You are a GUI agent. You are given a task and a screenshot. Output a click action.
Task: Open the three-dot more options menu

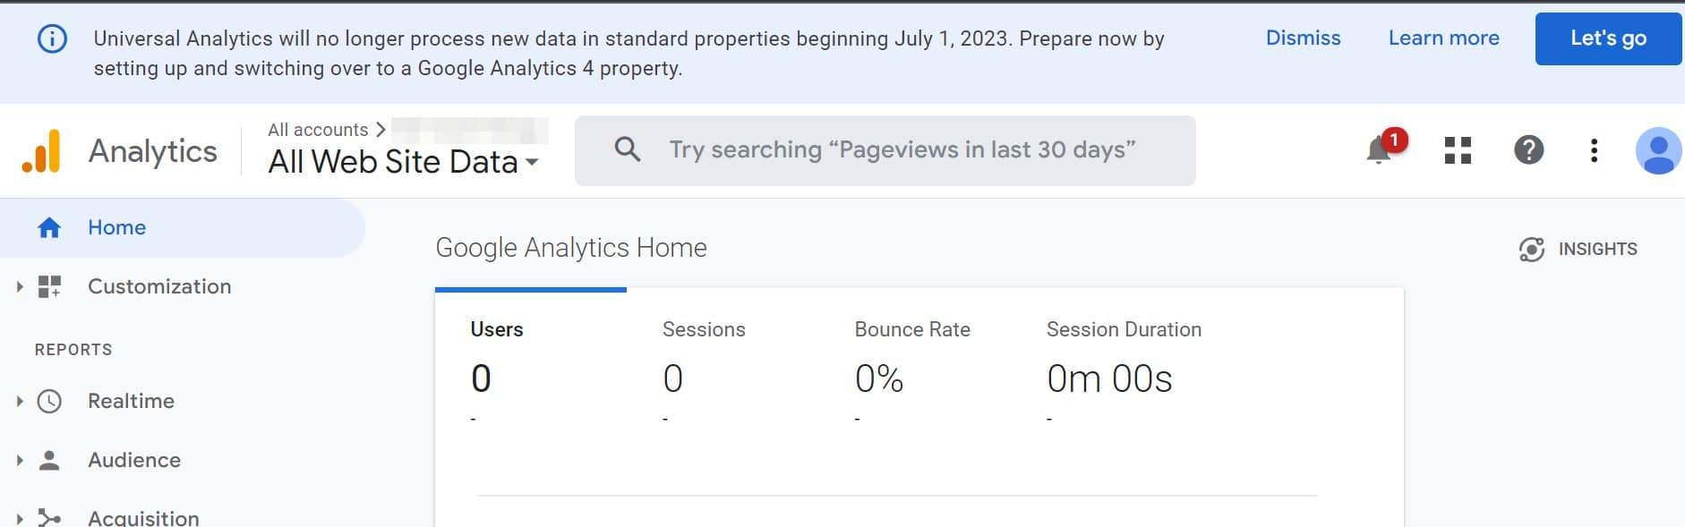click(1594, 150)
